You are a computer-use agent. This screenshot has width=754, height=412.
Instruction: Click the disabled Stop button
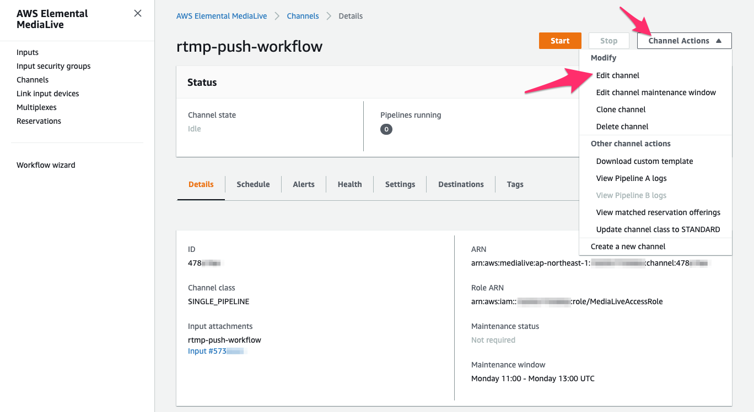pos(608,40)
